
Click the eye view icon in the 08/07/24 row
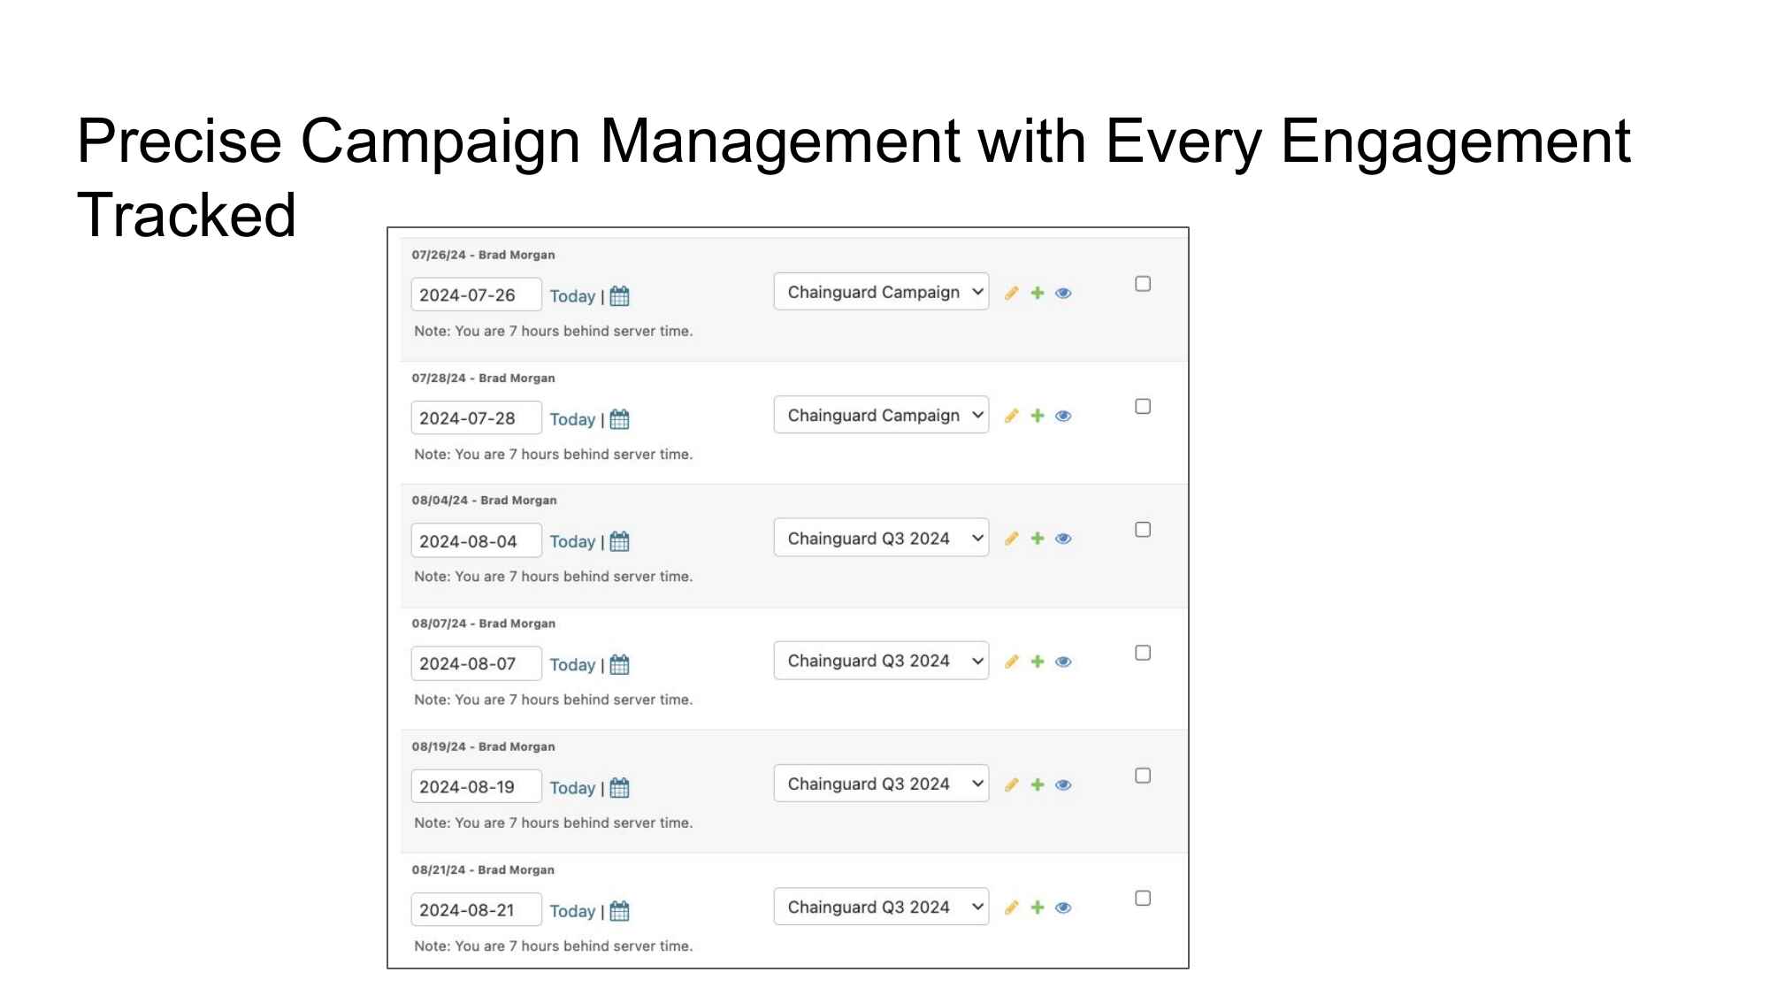pyautogui.click(x=1063, y=662)
